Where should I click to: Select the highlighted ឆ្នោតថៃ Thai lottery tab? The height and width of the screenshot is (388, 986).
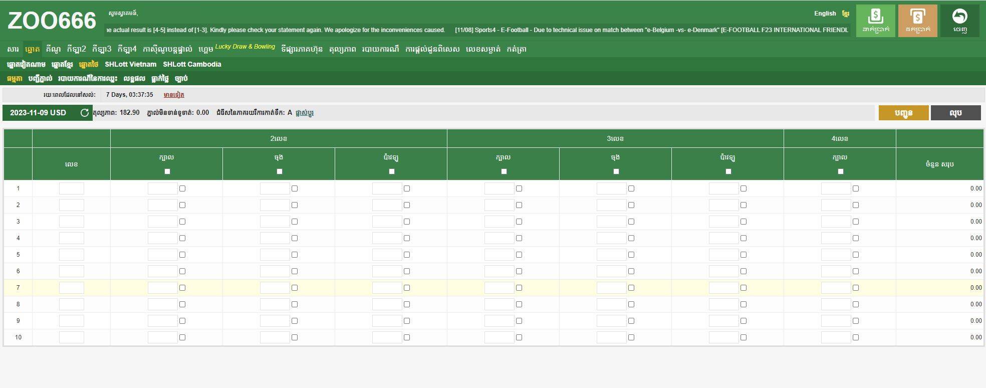89,64
